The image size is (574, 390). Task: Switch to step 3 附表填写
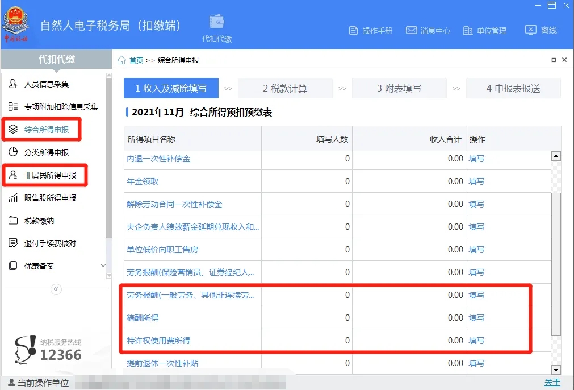[x=399, y=88]
